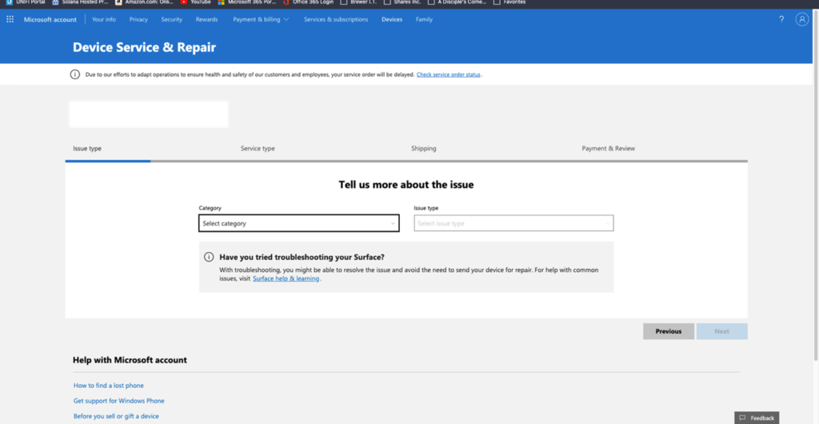Click the info icon beside troubleshooting heading
819x424 pixels.
coord(209,257)
